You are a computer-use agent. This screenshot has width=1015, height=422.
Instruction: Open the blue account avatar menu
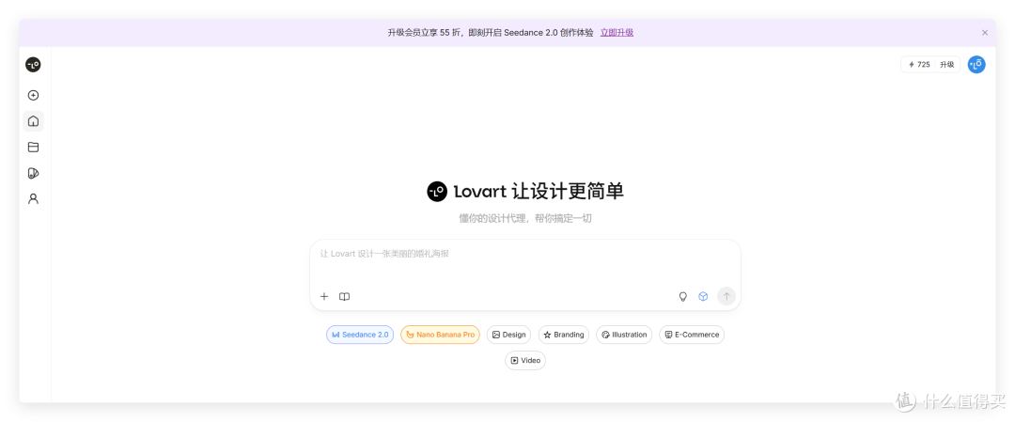(x=976, y=65)
